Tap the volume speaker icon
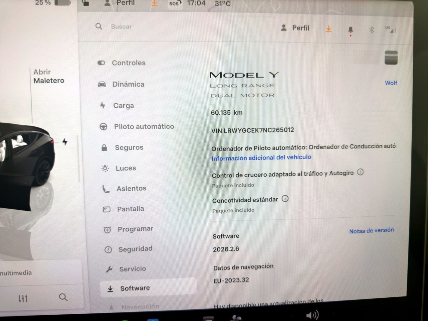The height and width of the screenshot is (321, 428). (x=312, y=315)
